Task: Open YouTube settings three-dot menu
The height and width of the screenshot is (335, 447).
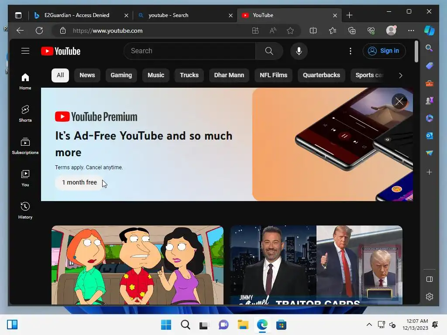Action: (351, 51)
